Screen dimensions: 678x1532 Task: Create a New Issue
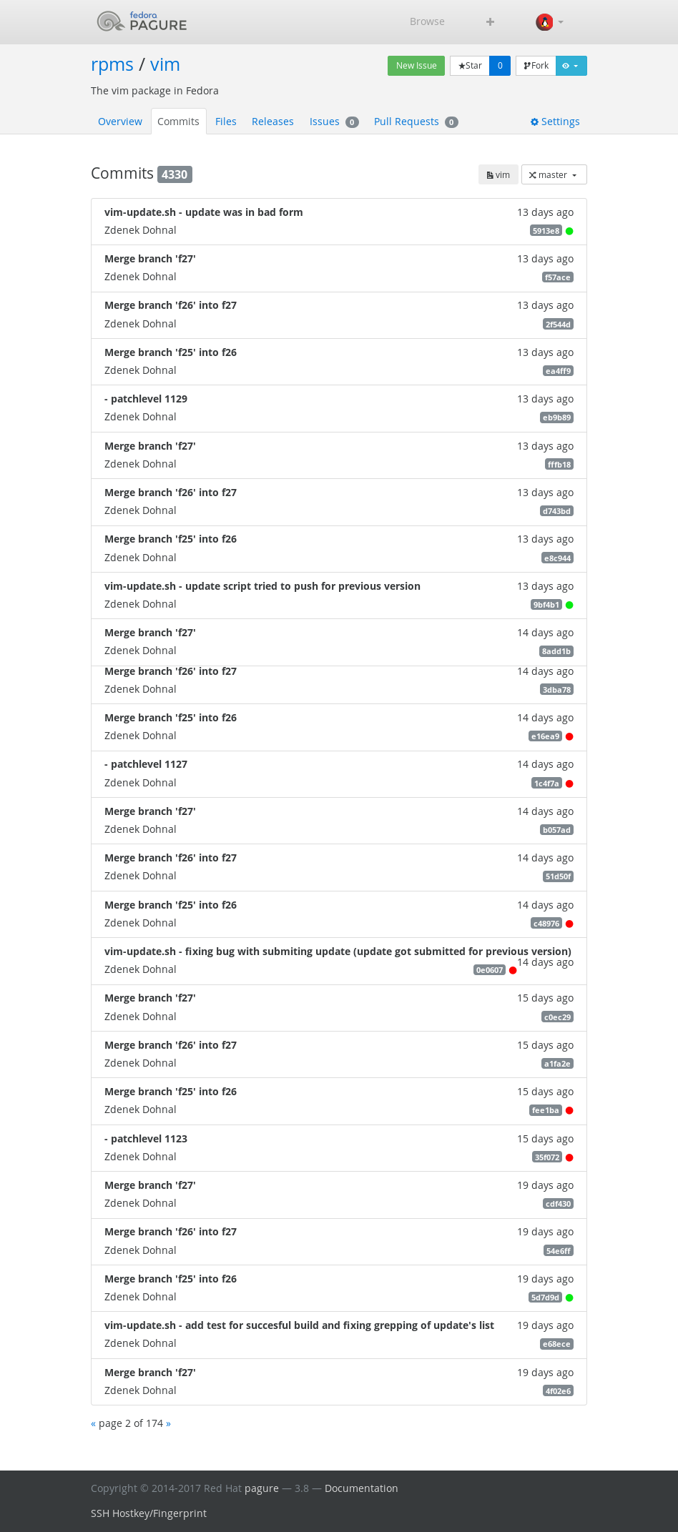416,66
